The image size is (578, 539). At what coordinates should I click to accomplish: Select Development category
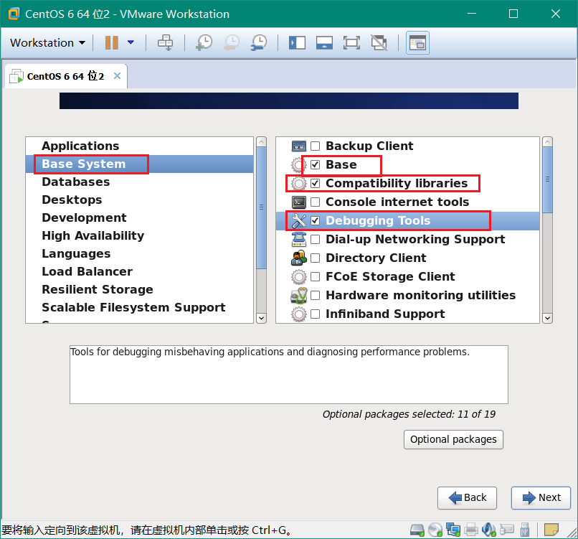tap(139, 217)
